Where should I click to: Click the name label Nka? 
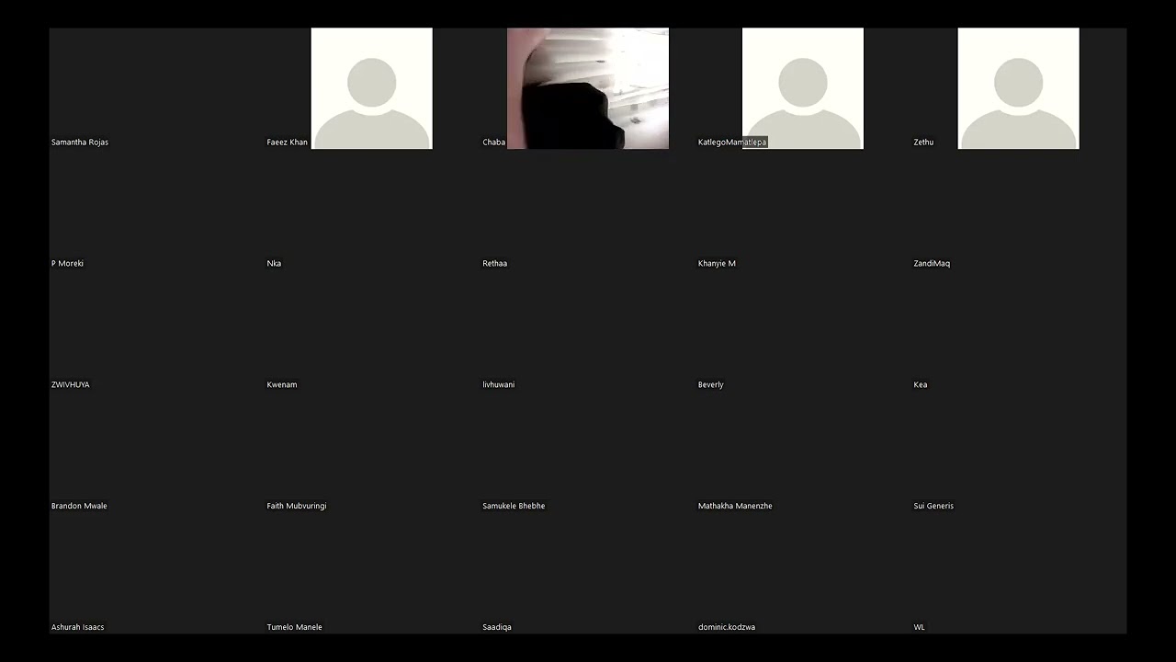click(x=274, y=264)
